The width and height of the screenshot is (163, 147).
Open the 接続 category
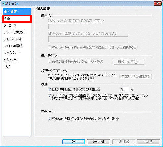pos(17,67)
